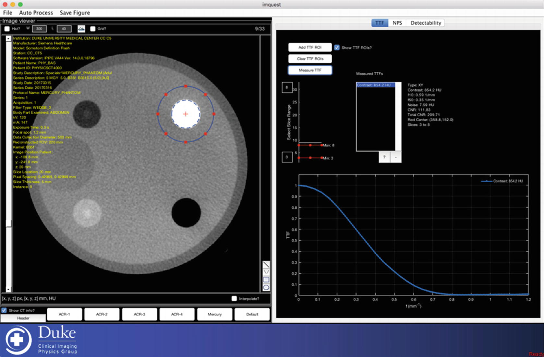This screenshot has width=544, height=357.
Task: Select the angle measurement tool
Action: (x=266, y=272)
